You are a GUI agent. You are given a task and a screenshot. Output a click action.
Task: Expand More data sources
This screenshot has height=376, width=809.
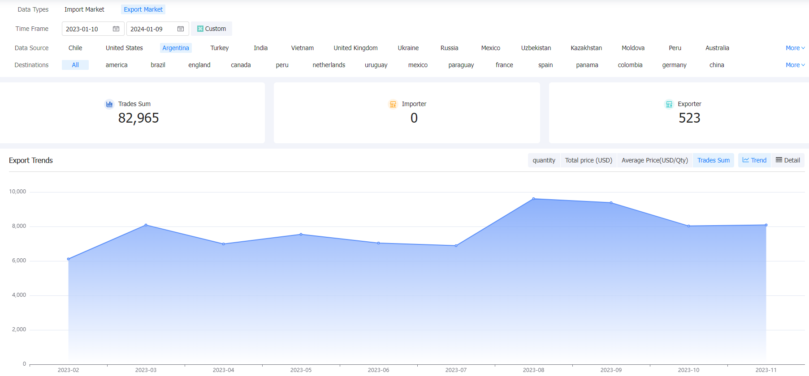coord(795,48)
